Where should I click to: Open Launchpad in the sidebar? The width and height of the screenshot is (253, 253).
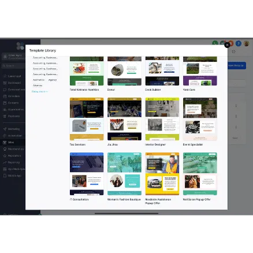13,76
